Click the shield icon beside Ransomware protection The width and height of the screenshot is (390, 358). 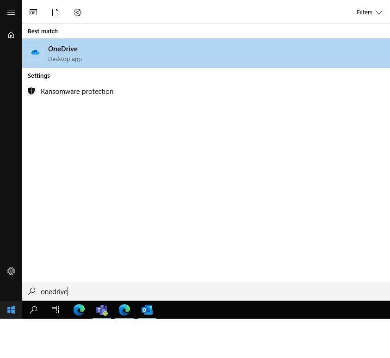pyautogui.click(x=31, y=91)
